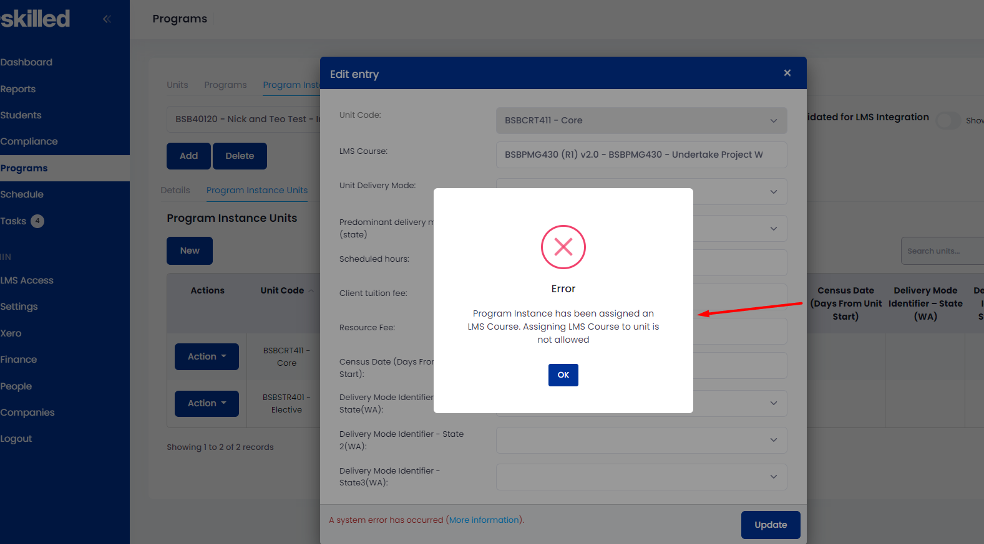Collapse the sidebar with double chevron icon

click(107, 19)
